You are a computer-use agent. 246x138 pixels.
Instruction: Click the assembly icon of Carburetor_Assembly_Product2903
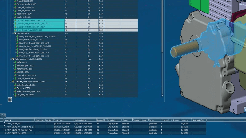13,82
